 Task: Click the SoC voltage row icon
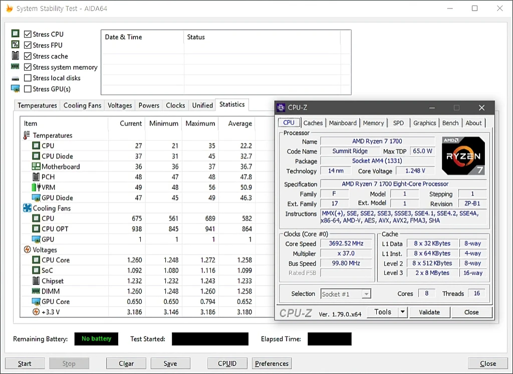(x=36, y=270)
